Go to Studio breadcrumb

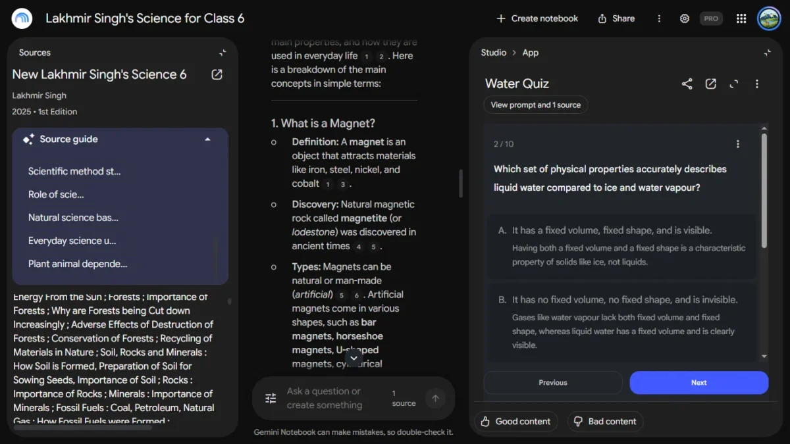coord(494,53)
